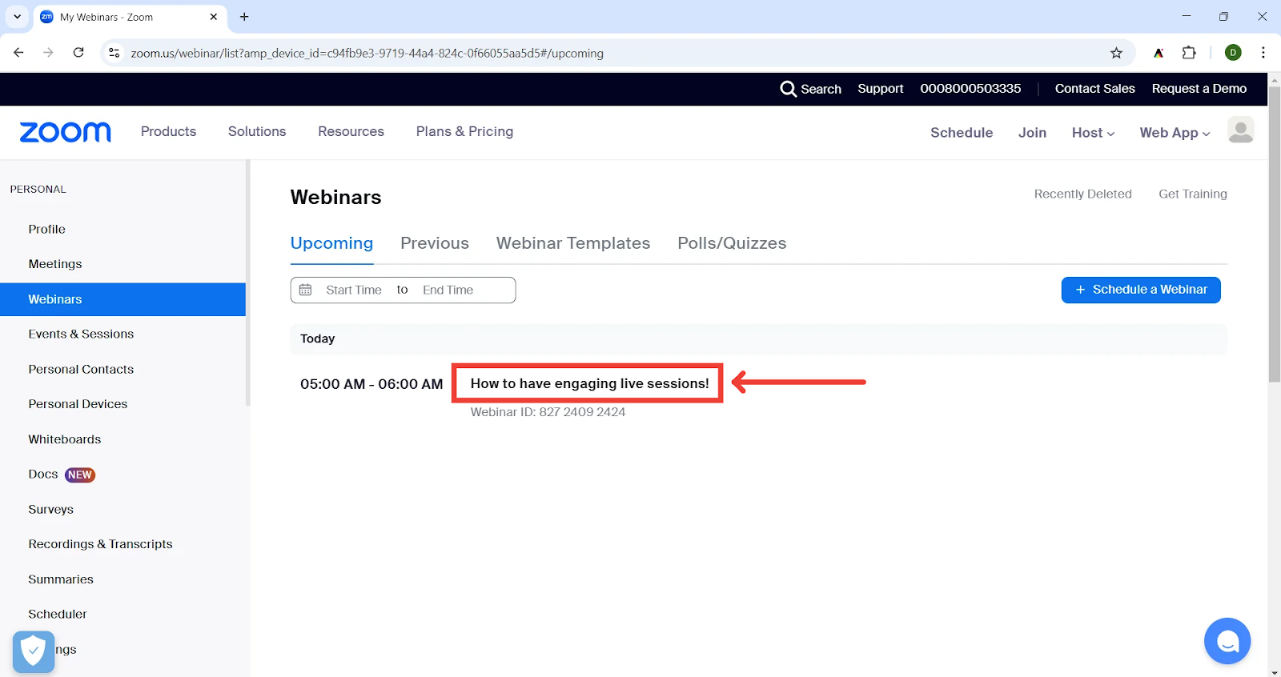Reload the webinars page
The width and height of the screenshot is (1281, 677).
click(x=78, y=53)
